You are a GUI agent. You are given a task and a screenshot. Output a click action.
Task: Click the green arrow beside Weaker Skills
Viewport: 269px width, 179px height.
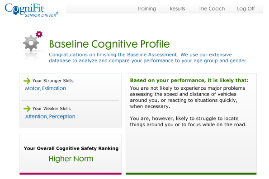[27, 109]
